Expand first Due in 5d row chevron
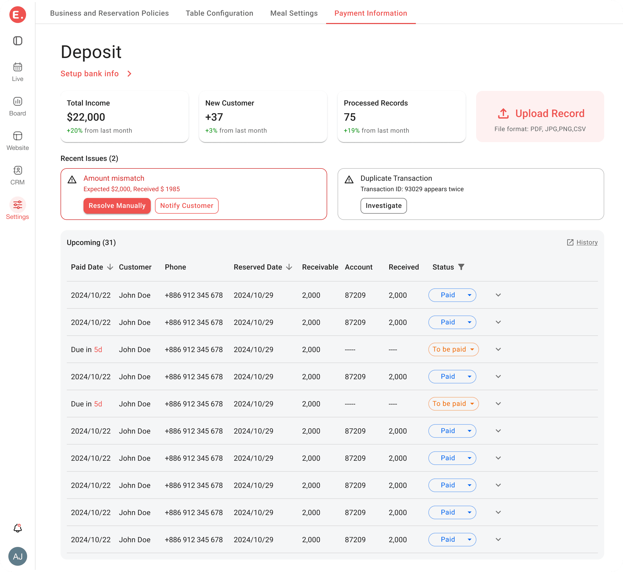Viewport: 623px width, 572px height. (498, 349)
